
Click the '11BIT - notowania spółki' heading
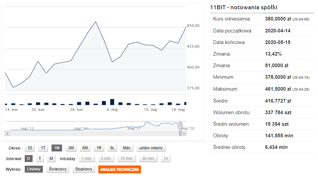[x=244, y=7]
